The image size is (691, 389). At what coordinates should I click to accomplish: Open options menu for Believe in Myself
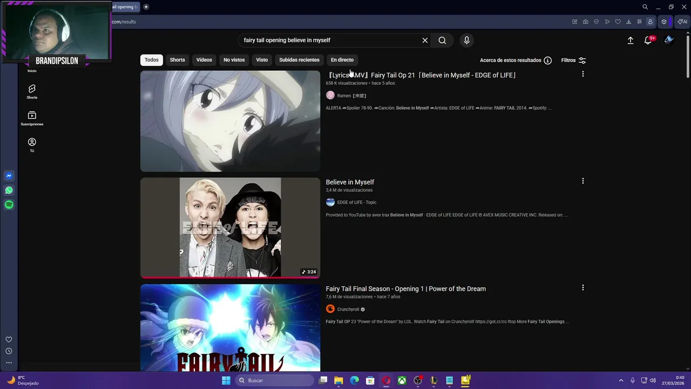(x=582, y=181)
